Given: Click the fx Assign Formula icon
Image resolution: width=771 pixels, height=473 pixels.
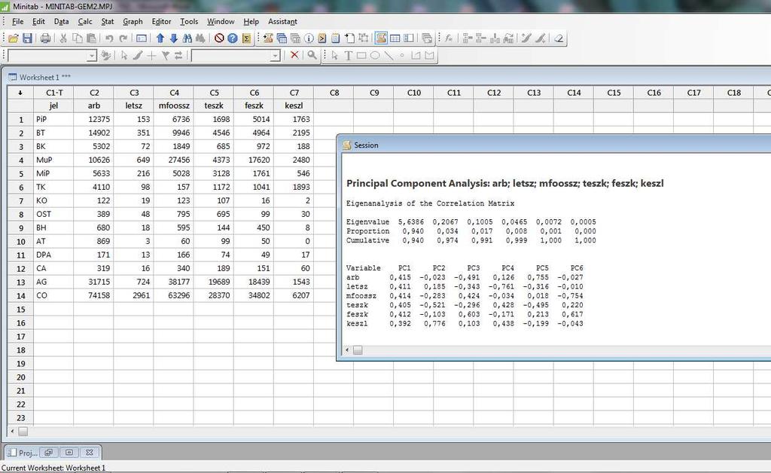Looking at the screenshot, I should click(x=449, y=38).
